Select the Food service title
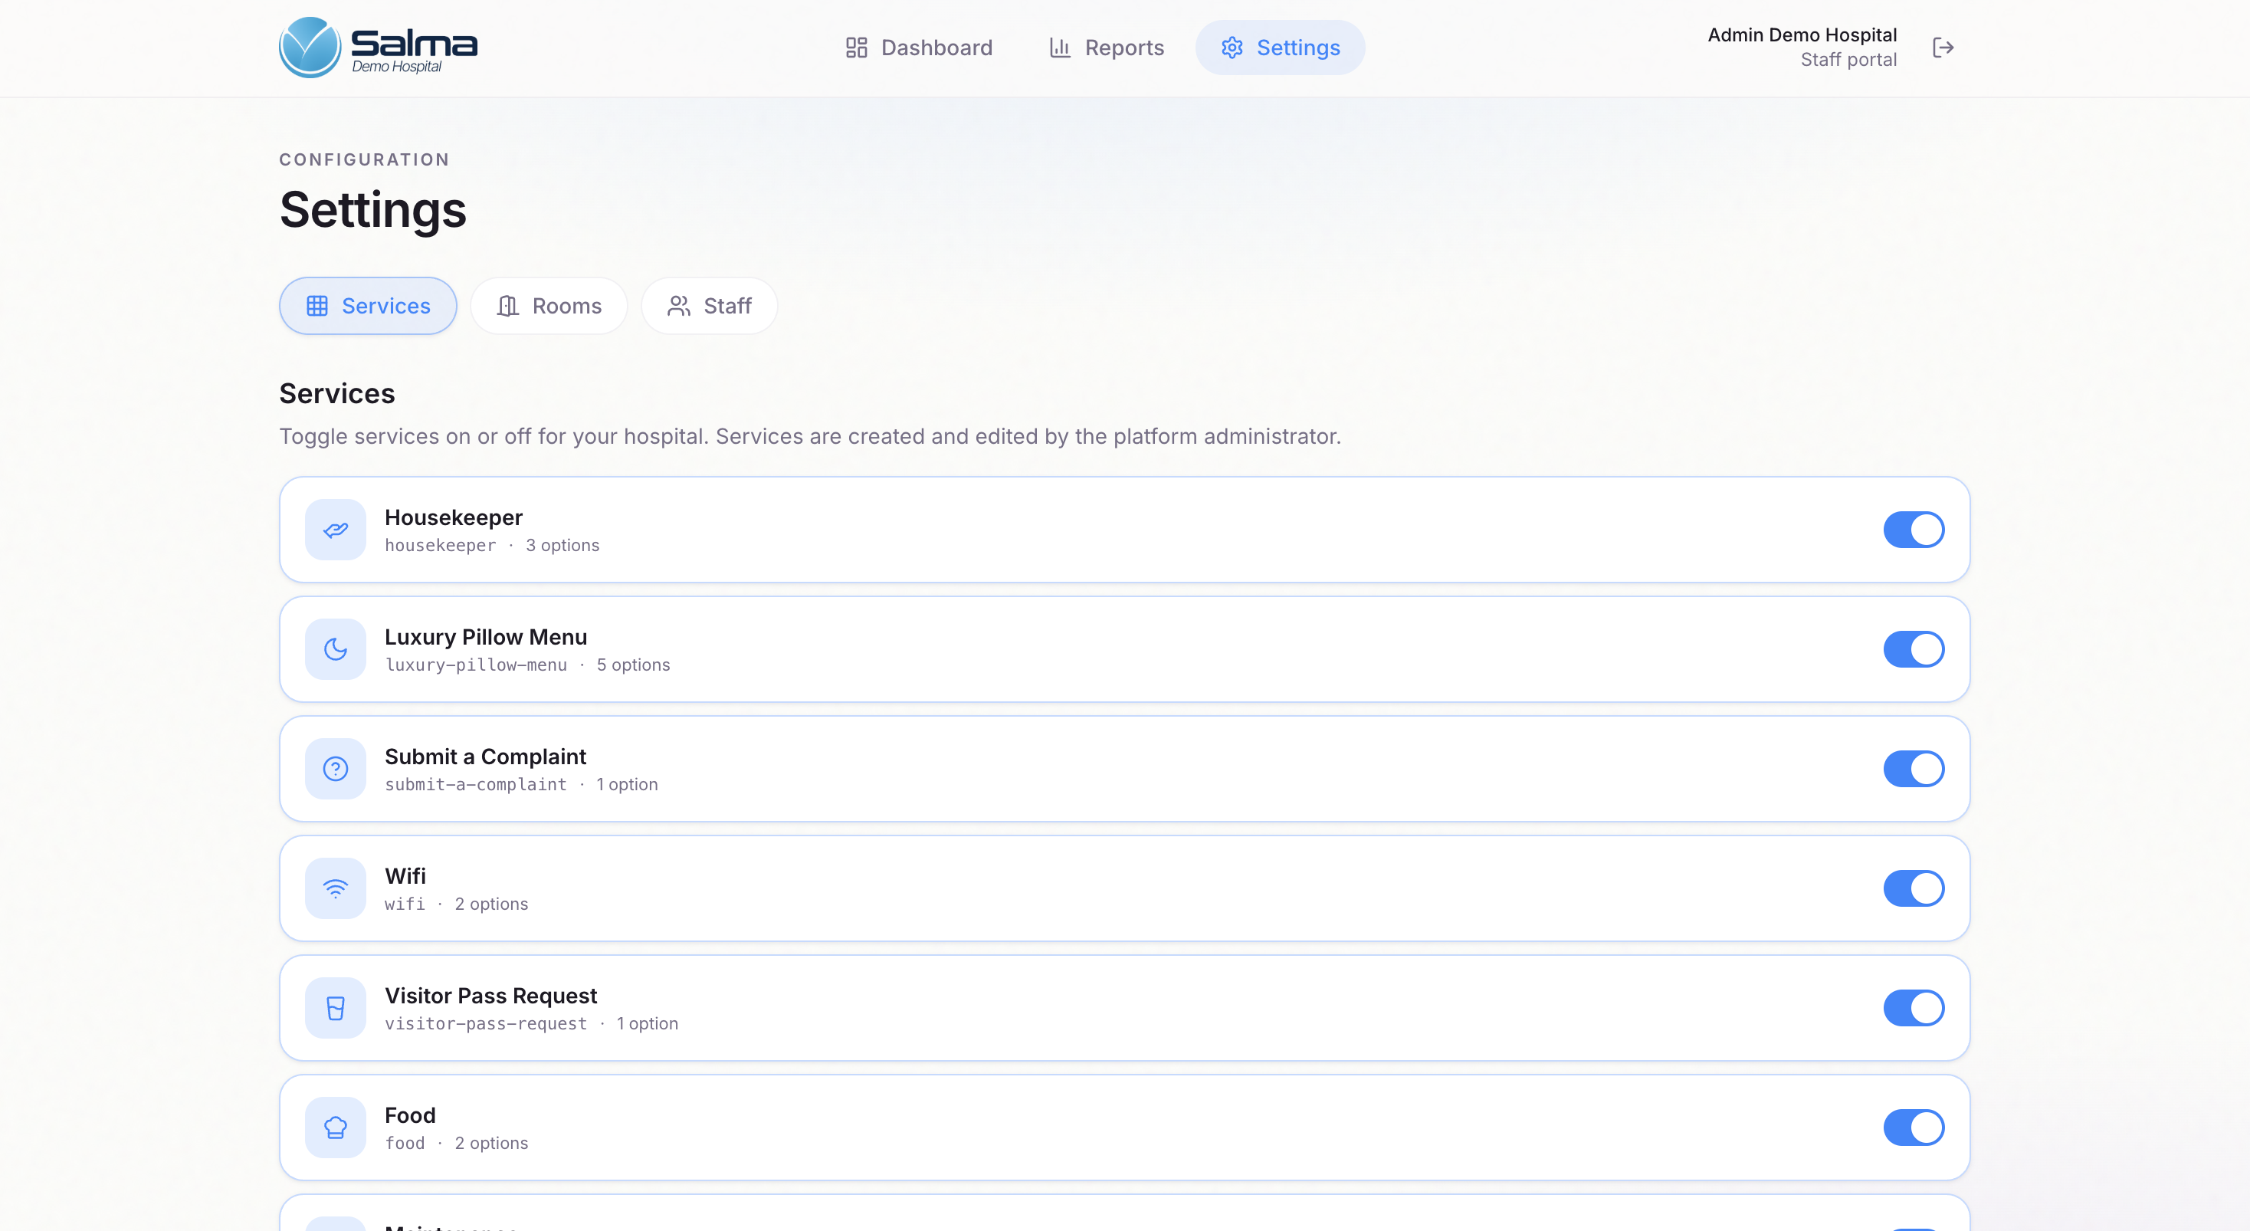 click(410, 1116)
